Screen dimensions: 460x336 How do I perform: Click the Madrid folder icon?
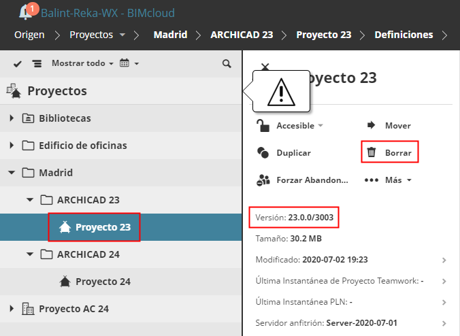[x=28, y=173]
